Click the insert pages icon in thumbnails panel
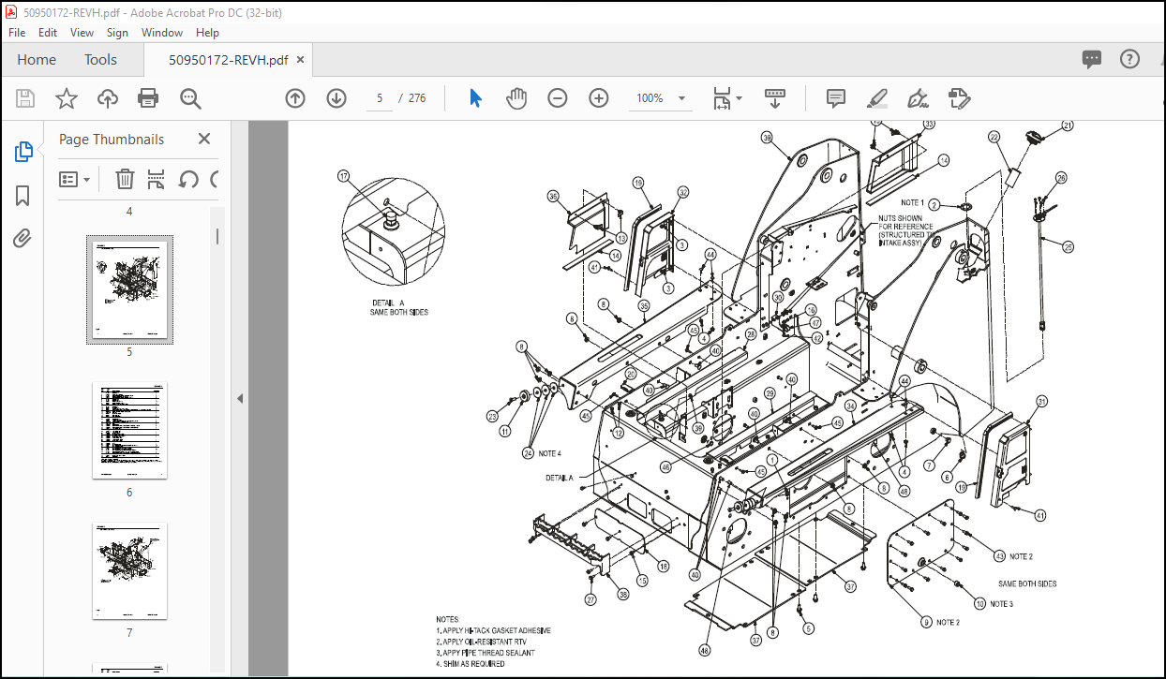The width and height of the screenshot is (1166, 679). tap(157, 179)
